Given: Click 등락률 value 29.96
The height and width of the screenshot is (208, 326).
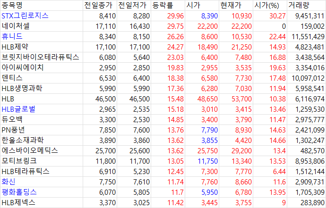Looking at the screenshot, I should 175,16.
